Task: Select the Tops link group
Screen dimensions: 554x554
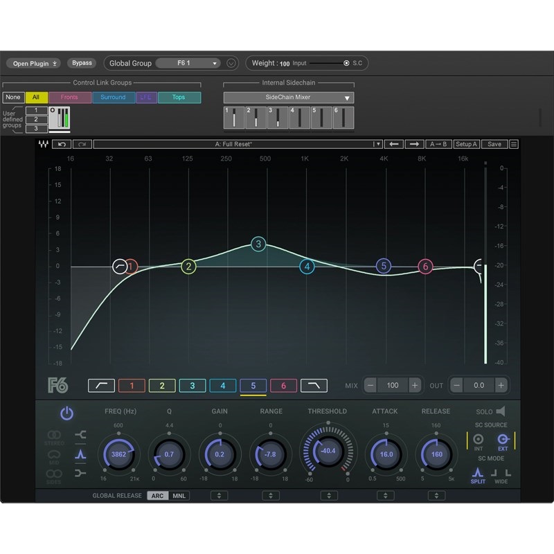Action: tap(179, 97)
